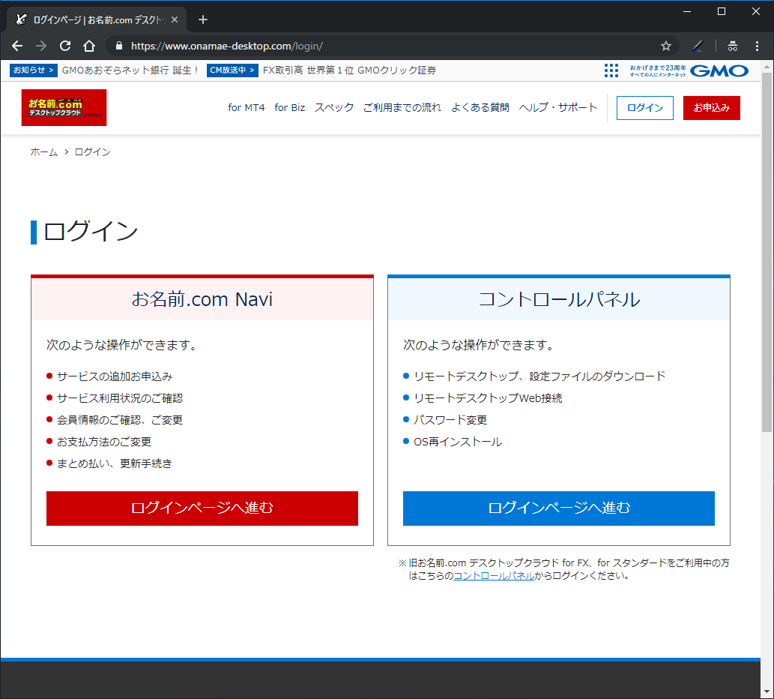Open the ご利用までの流れ menu item
The image size is (774, 699).
point(402,108)
